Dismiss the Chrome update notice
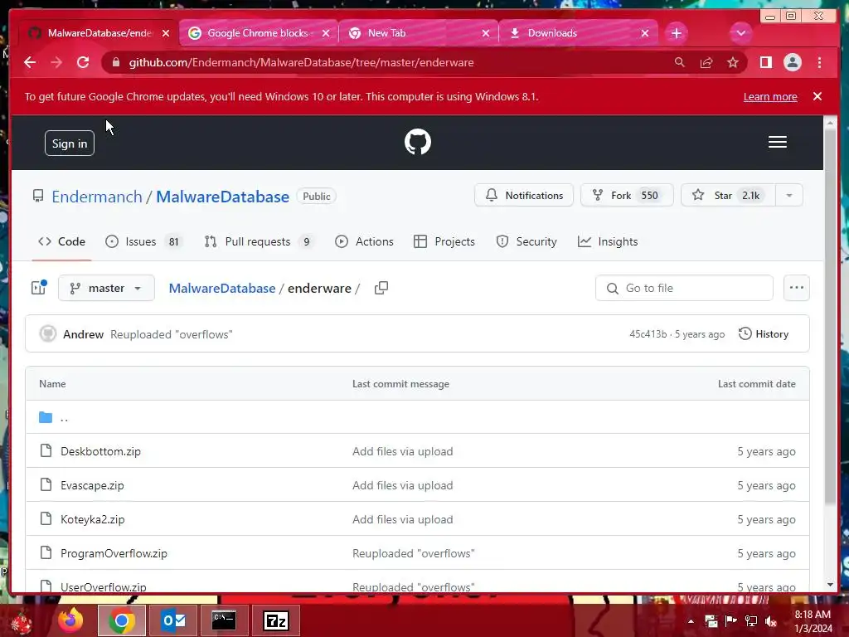 pyautogui.click(x=817, y=96)
